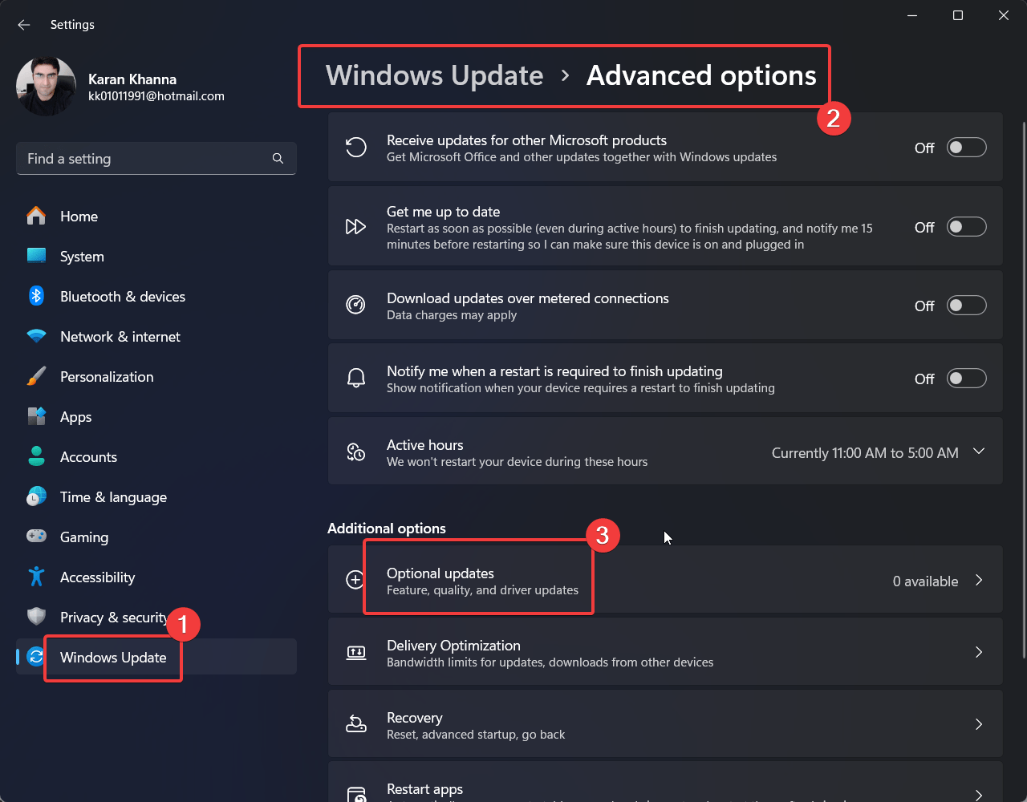Image resolution: width=1027 pixels, height=802 pixels.
Task: Open the Time & language section
Action: (x=113, y=497)
